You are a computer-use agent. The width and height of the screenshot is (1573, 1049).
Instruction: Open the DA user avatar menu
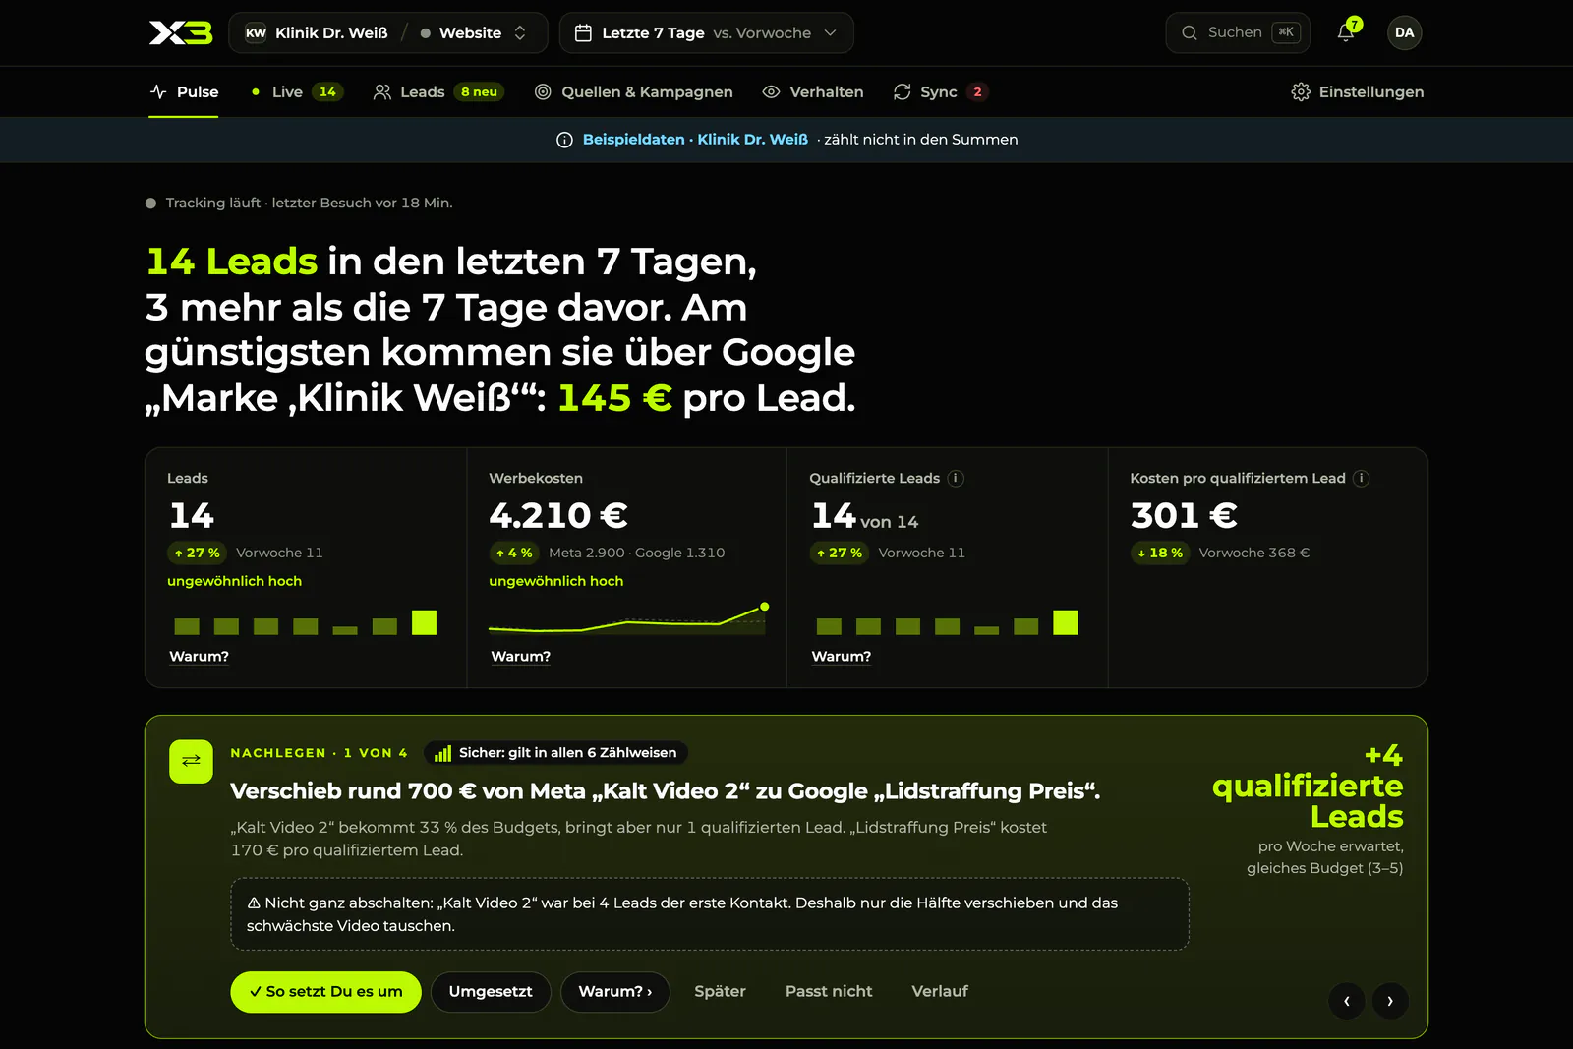pyautogui.click(x=1404, y=32)
